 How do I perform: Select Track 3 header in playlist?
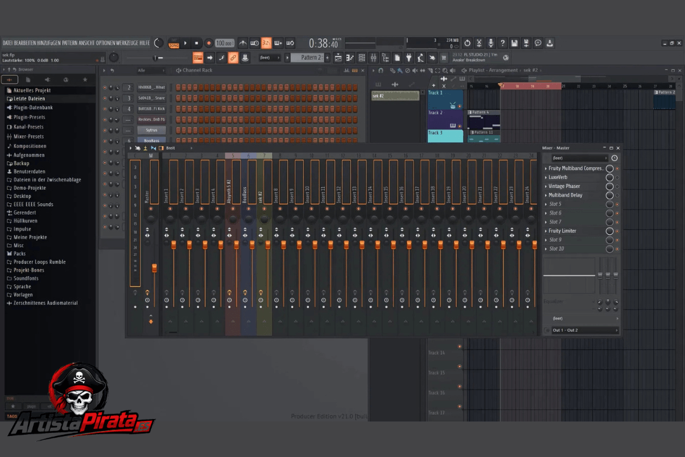(x=445, y=136)
